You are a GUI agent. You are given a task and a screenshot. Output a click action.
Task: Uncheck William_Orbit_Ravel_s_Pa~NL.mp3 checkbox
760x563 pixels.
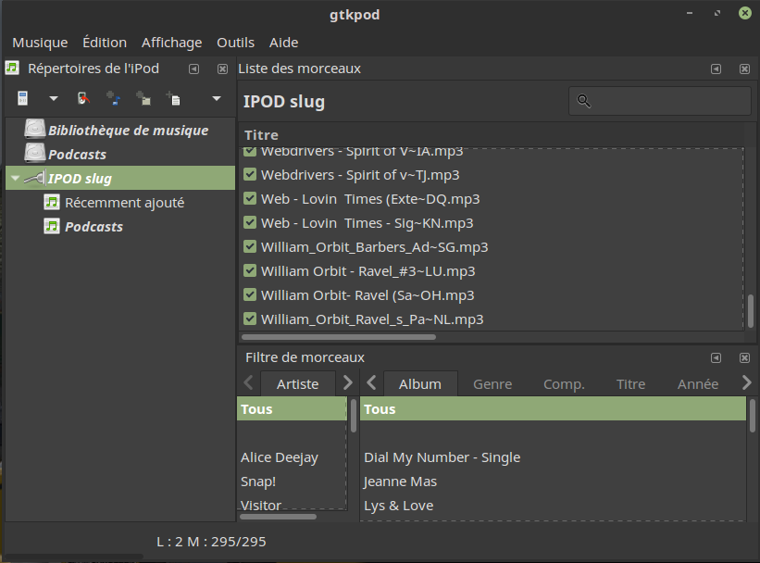point(249,319)
